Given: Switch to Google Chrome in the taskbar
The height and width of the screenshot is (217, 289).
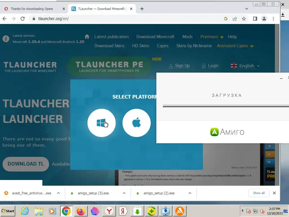Looking at the screenshot, I should pos(66,211).
